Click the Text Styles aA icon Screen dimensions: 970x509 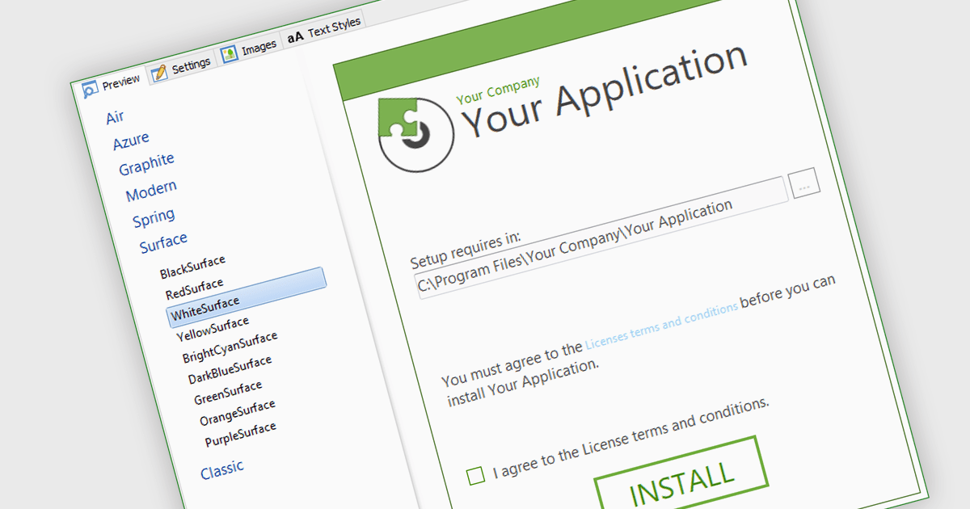coord(296,36)
